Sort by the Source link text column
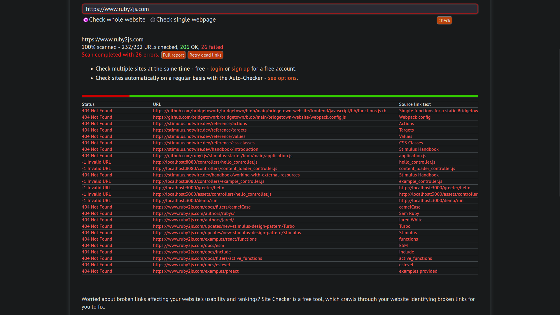The width and height of the screenshot is (560, 315). tap(415, 104)
